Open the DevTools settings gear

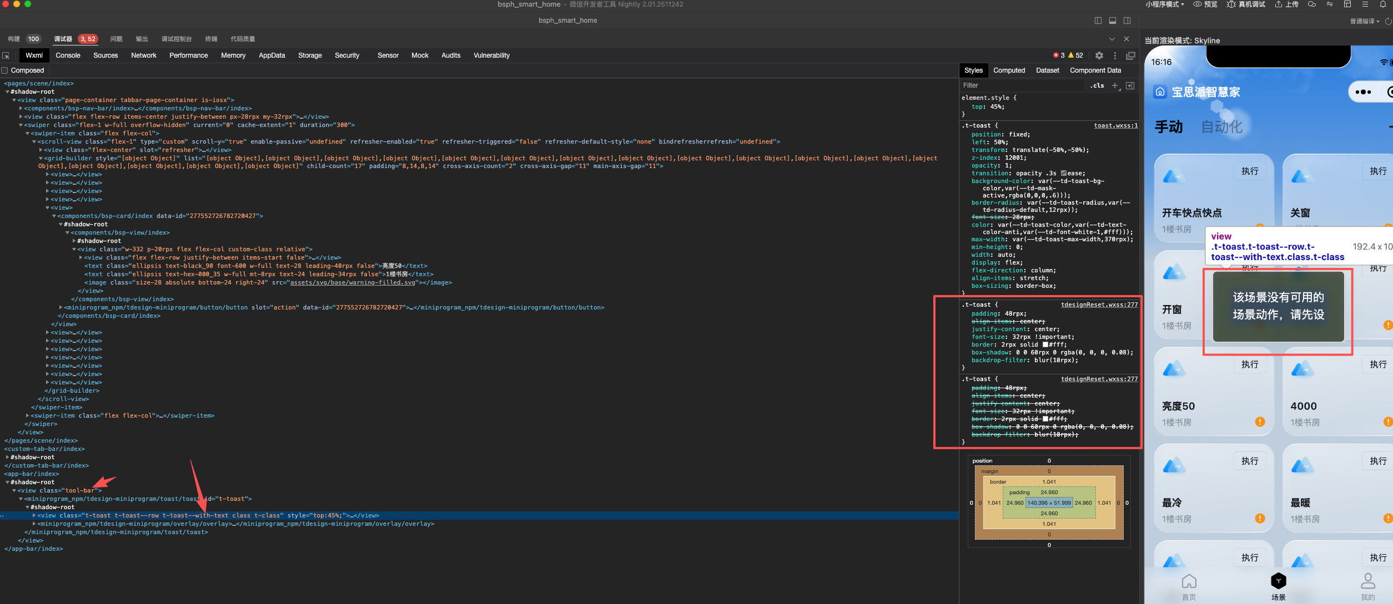[x=1099, y=55]
